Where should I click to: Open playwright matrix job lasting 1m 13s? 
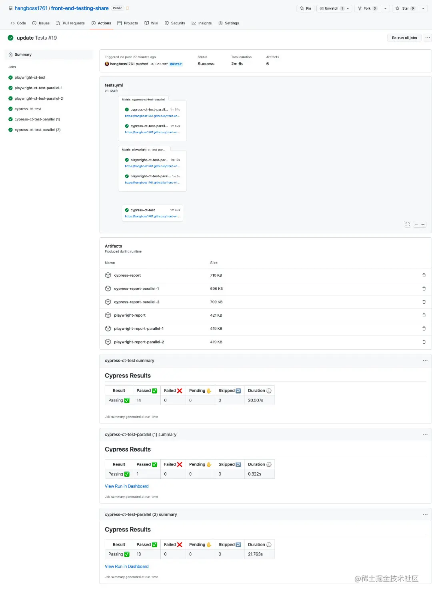[x=149, y=160]
